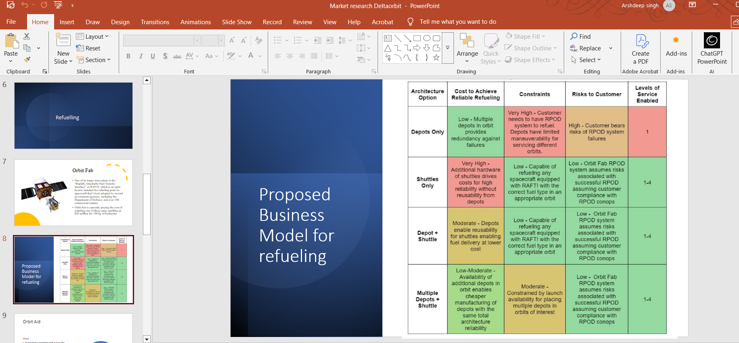Click the Cut scissors icon
Image resolution: width=739 pixels, height=343 pixels.
click(x=27, y=37)
